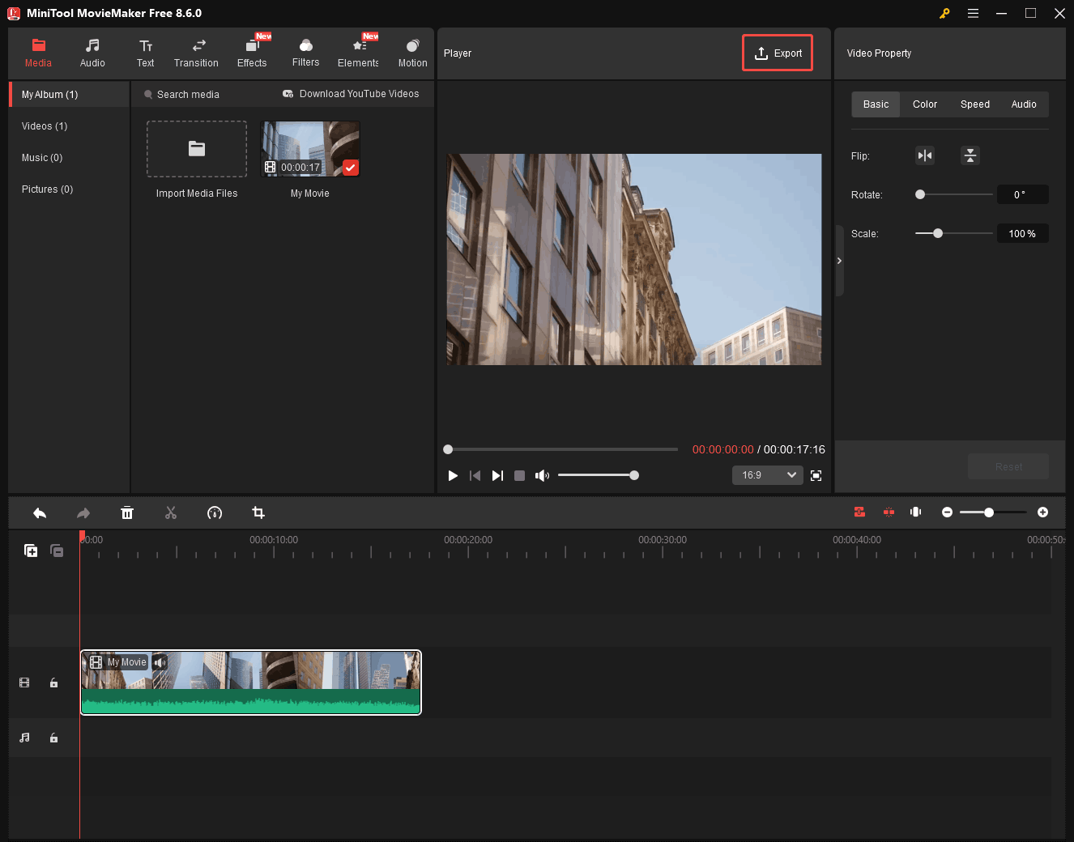Image resolution: width=1074 pixels, height=842 pixels.
Task: Open the Audio library tab
Action: coord(92,53)
